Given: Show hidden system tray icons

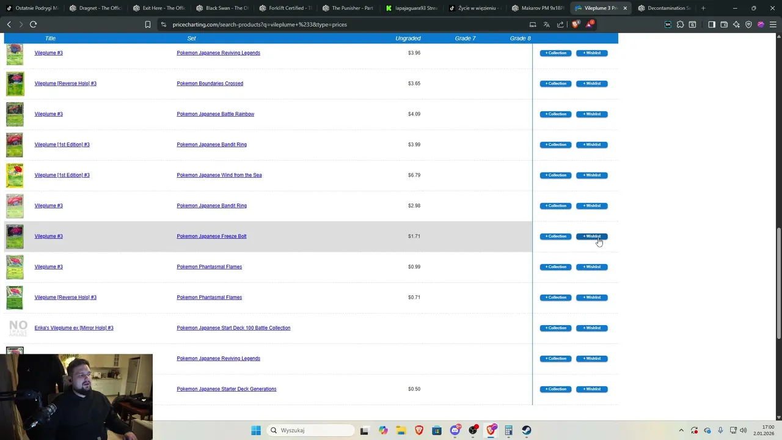Looking at the screenshot, I should [x=681, y=430].
